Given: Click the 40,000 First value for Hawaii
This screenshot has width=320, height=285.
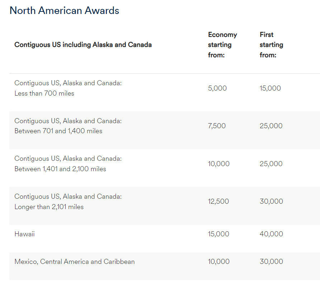Looking at the screenshot, I should [271, 234].
